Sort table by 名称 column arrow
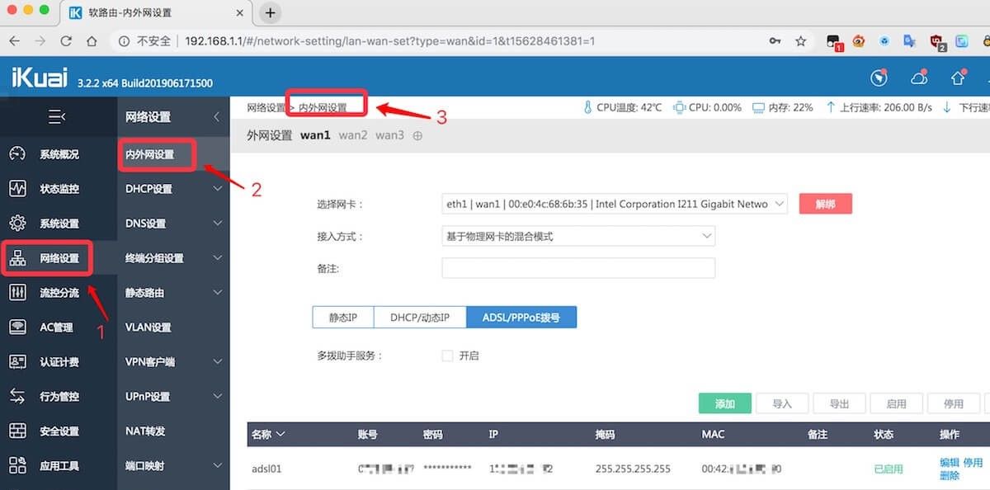 [280, 434]
